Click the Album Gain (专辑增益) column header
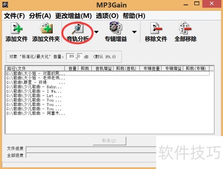The image size is (223, 169). tap(172, 68)
